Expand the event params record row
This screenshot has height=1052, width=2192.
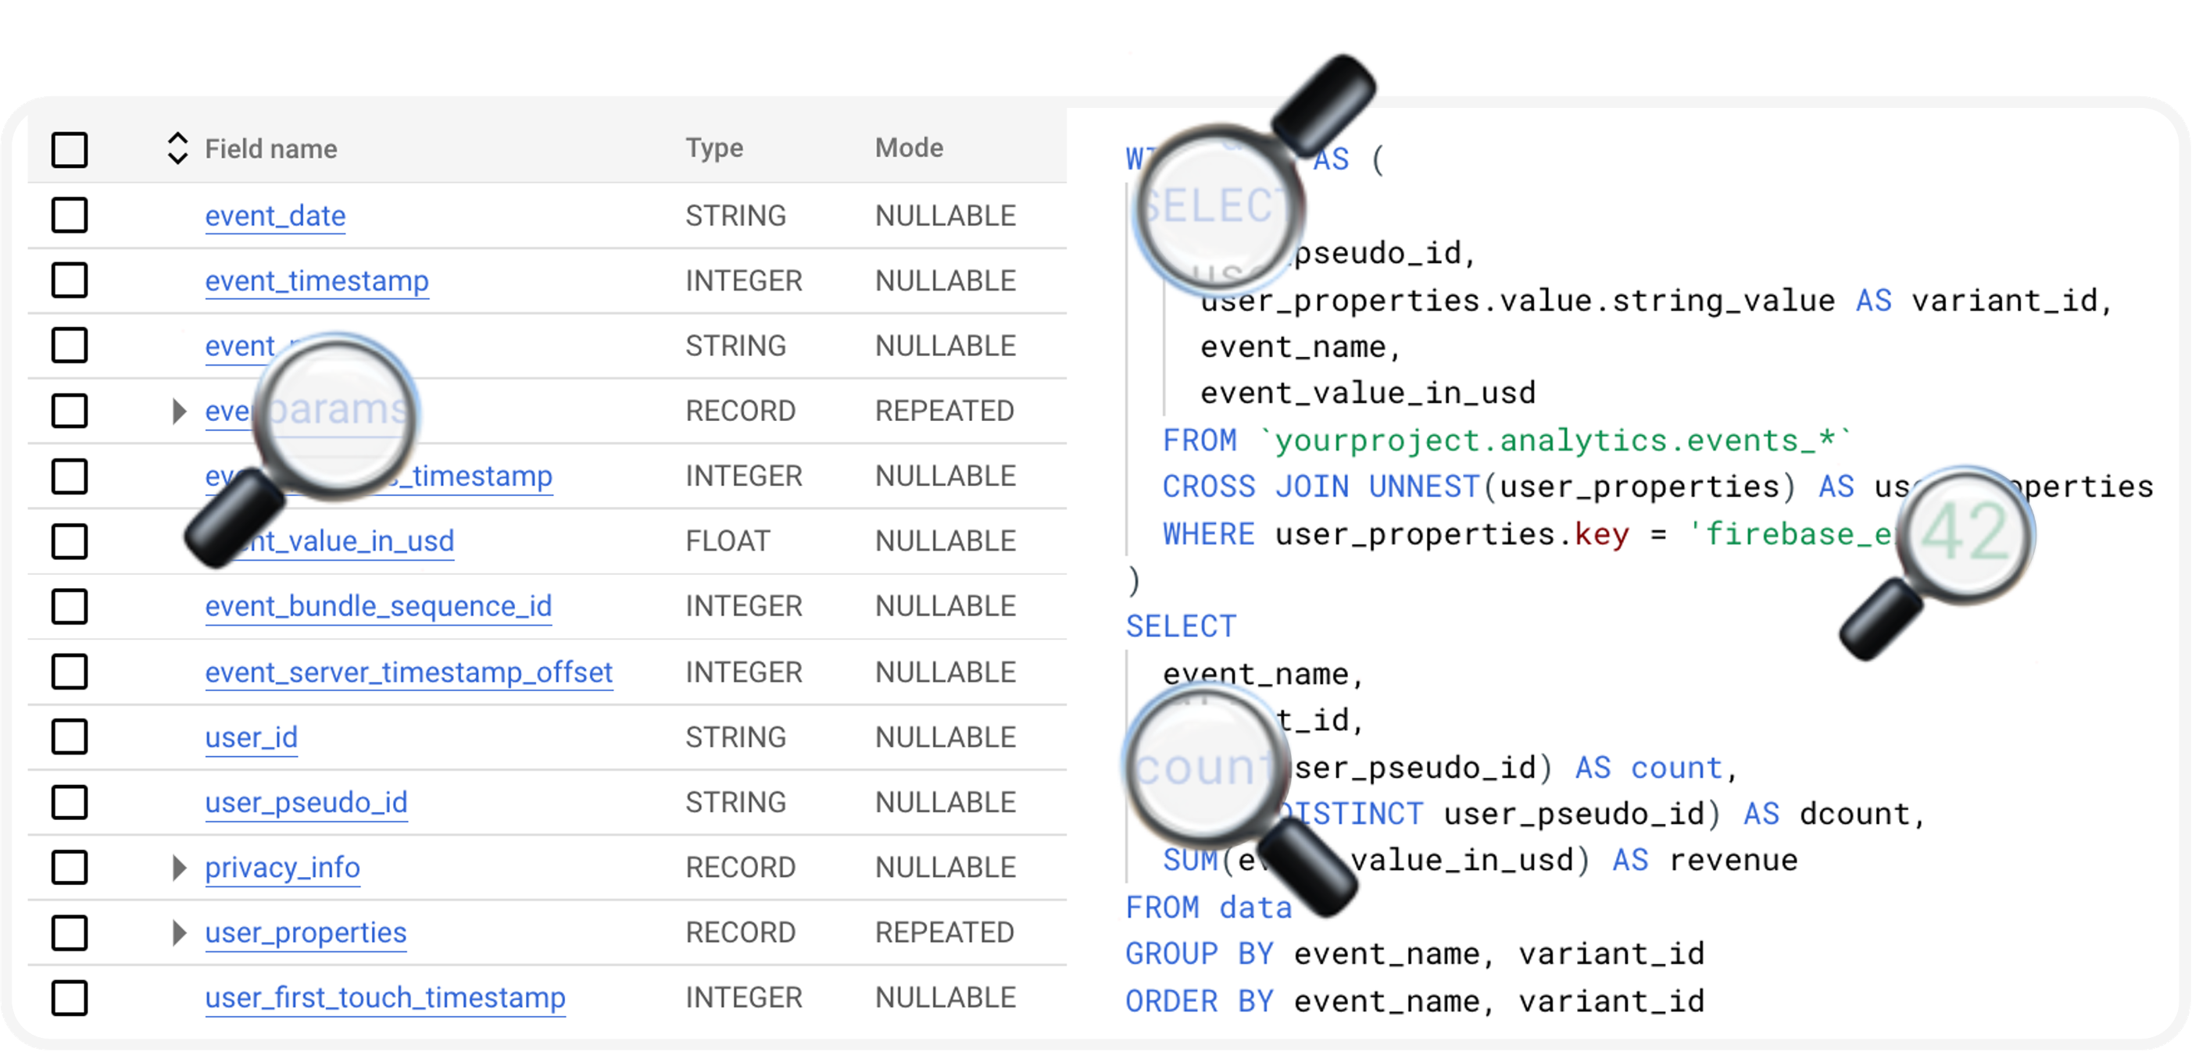click(179, 411)
